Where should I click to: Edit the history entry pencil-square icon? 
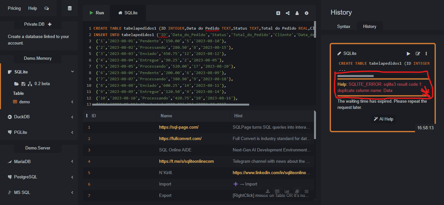coord(418,54)
